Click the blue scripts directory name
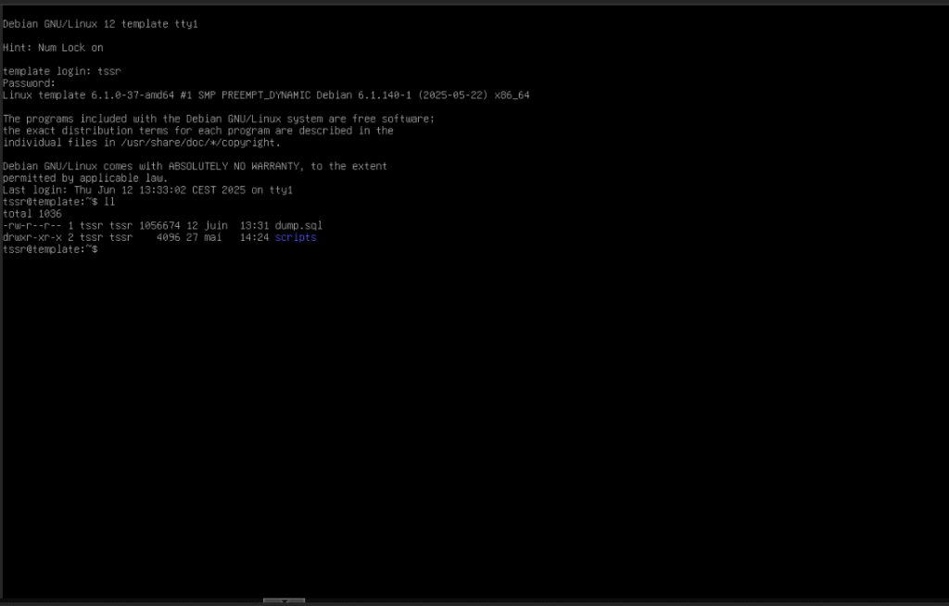 pyautogui.click(x=296, y=237)
